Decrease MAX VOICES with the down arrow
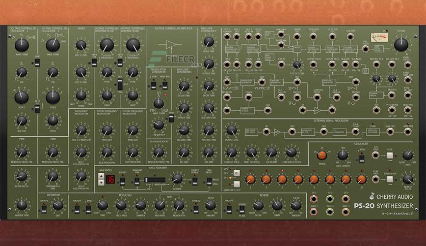426x246 pixels. pos(101,182)
